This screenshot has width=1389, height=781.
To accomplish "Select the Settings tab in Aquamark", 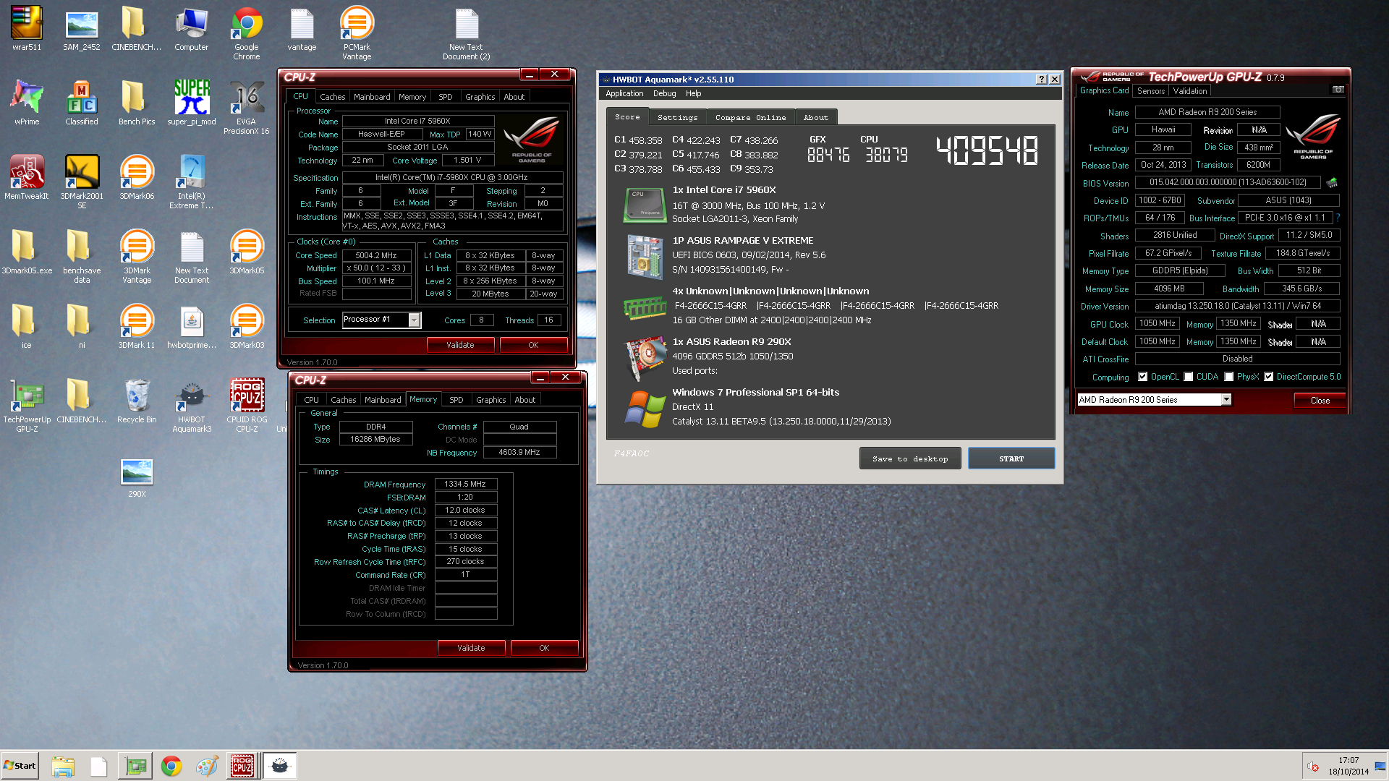I will 677,117.
